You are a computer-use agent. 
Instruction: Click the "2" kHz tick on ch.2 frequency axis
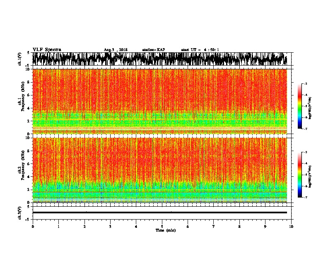29,190
